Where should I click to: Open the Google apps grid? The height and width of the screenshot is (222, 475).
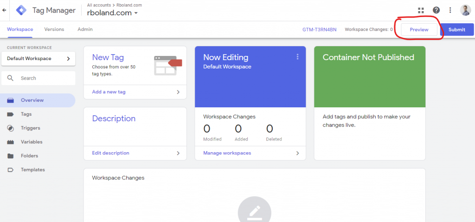point(421,10)
